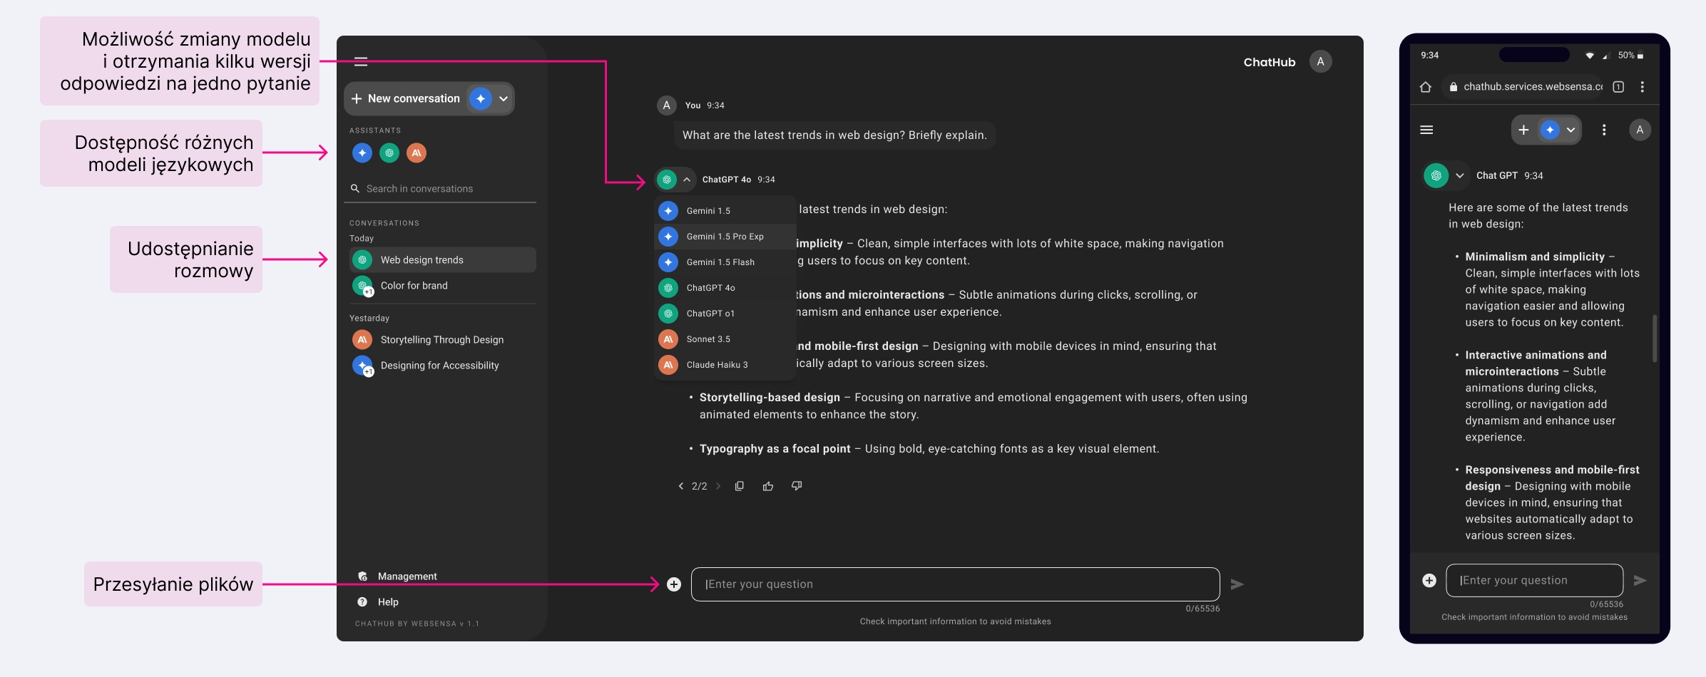Click the mobile chat scrollbar
The height and width of the screenshot is (677, 1706).
point(1655,338)
